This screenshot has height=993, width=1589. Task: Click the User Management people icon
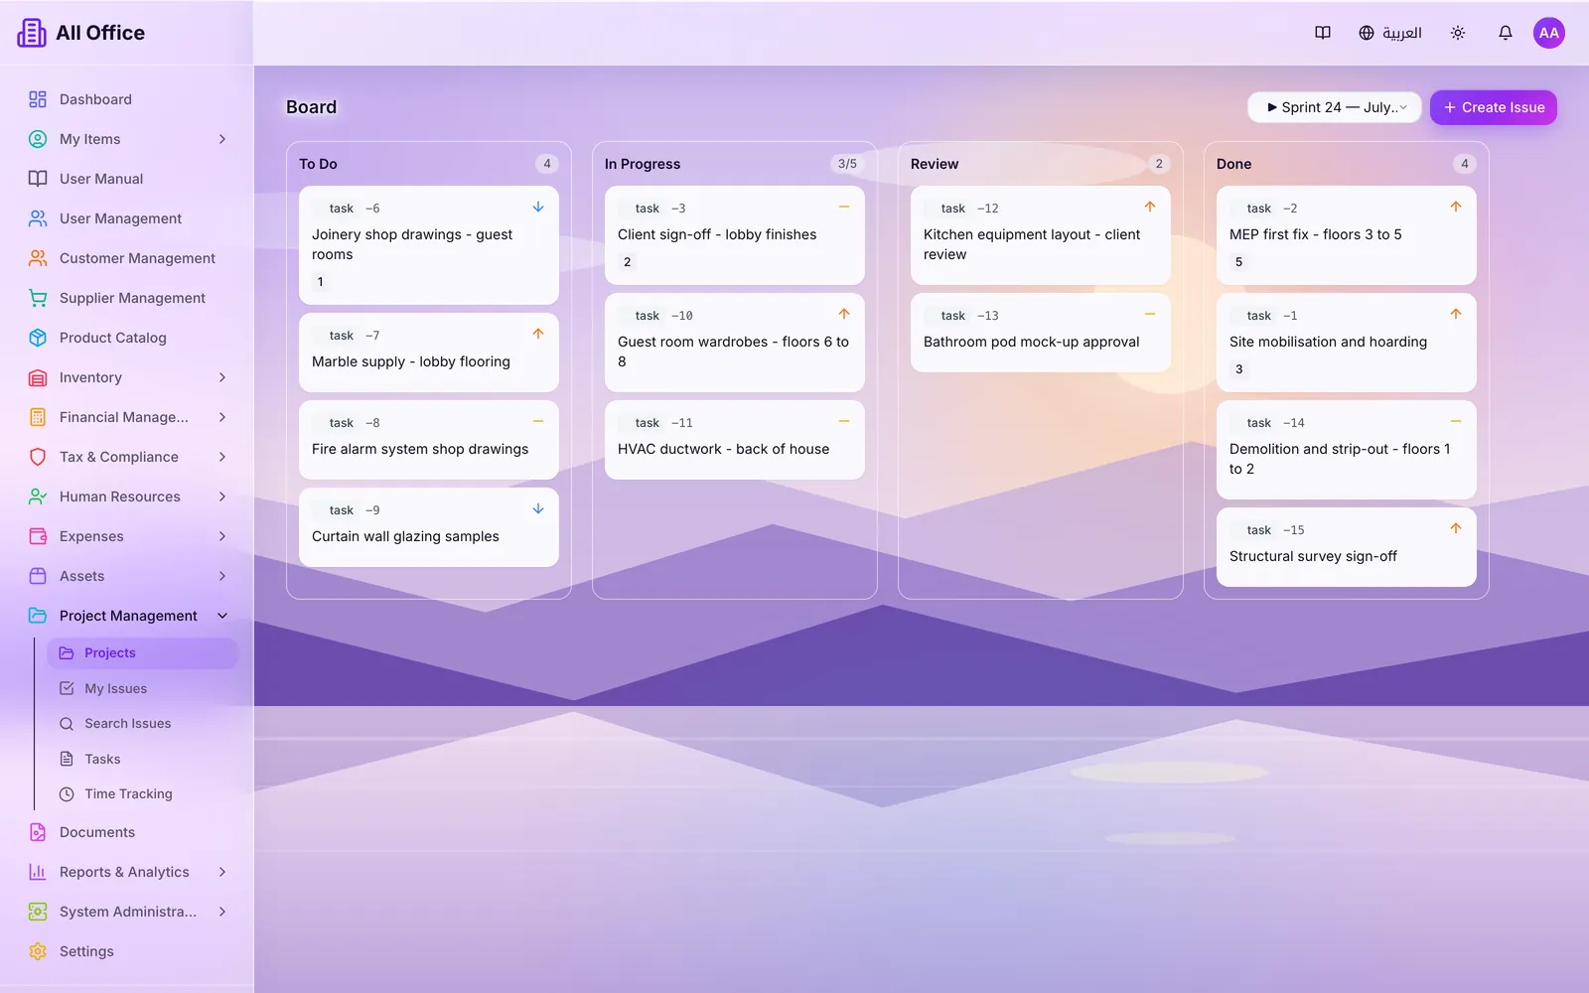[38, 218]
